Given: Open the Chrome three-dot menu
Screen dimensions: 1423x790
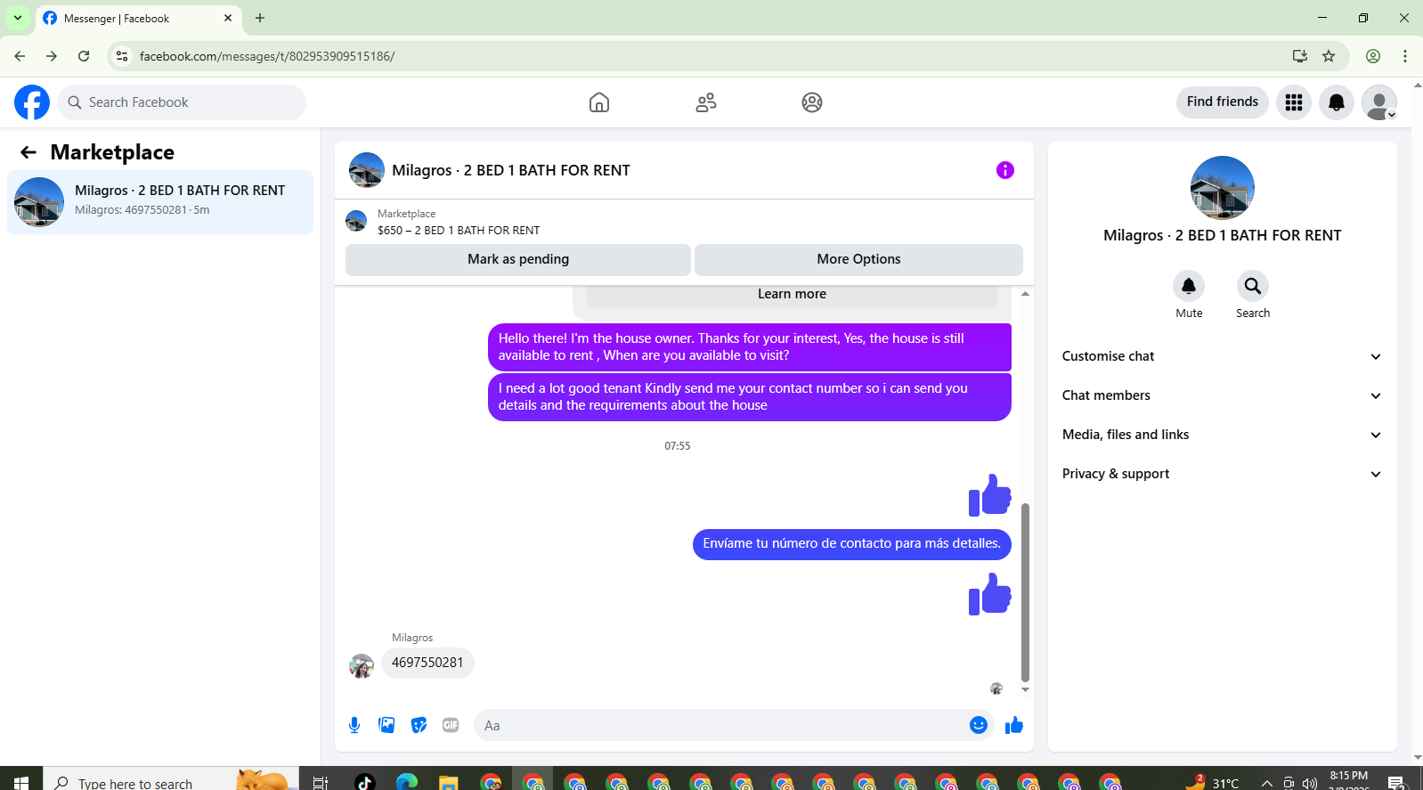Looking at the screenshot, I should click(x=1405, y=56).
